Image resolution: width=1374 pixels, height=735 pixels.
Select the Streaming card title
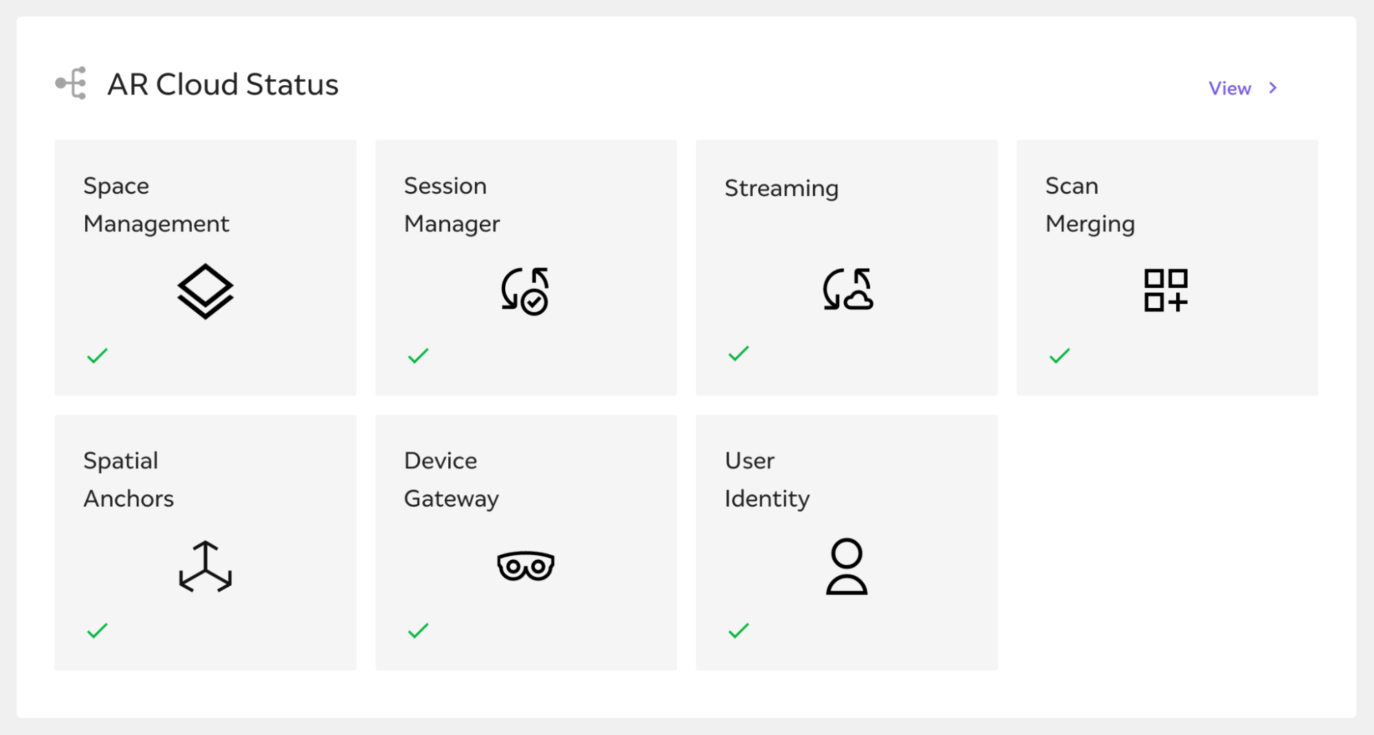tap(782, 188)
